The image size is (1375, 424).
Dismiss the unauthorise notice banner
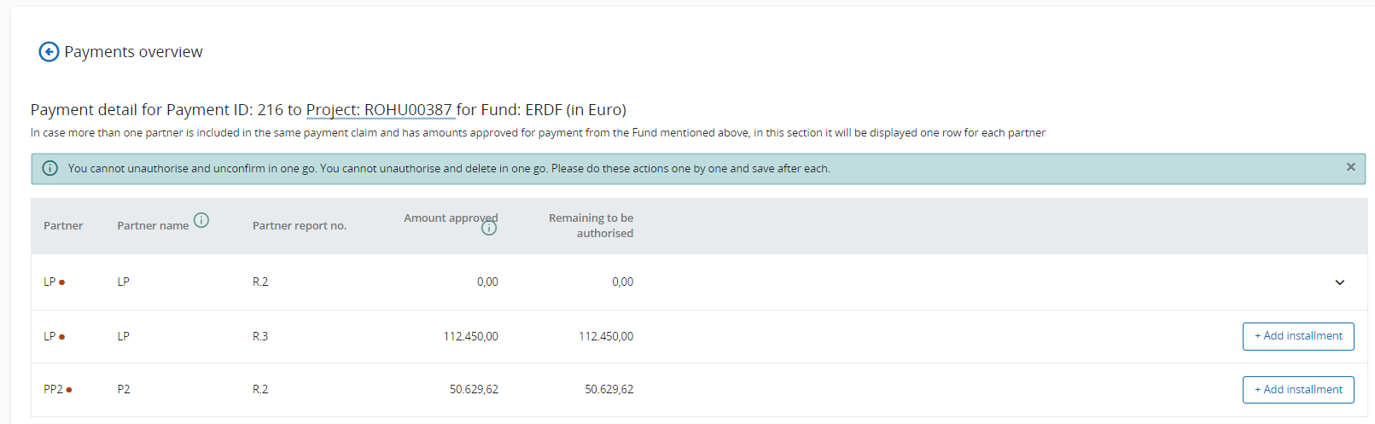coord(1350,167)
